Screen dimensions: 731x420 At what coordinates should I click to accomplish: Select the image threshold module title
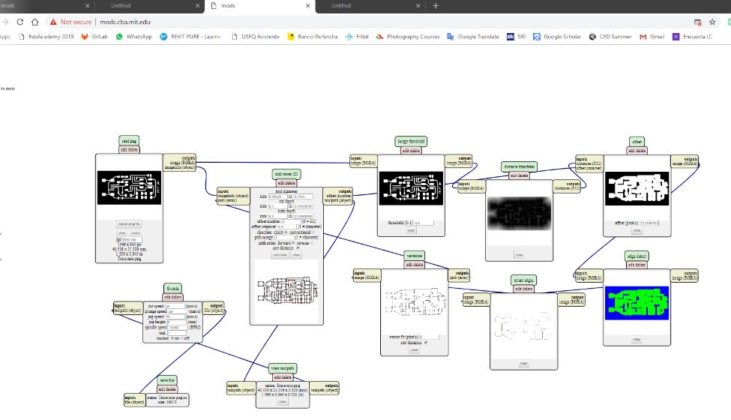[x=411, y=141]
